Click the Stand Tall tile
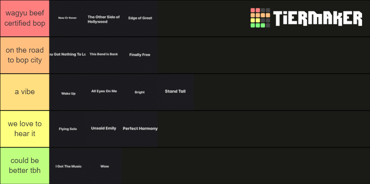The image size is (370, 184). pos(176,92)
